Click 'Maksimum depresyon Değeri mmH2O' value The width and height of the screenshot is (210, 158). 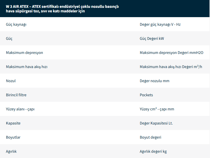tap(171, 53)
